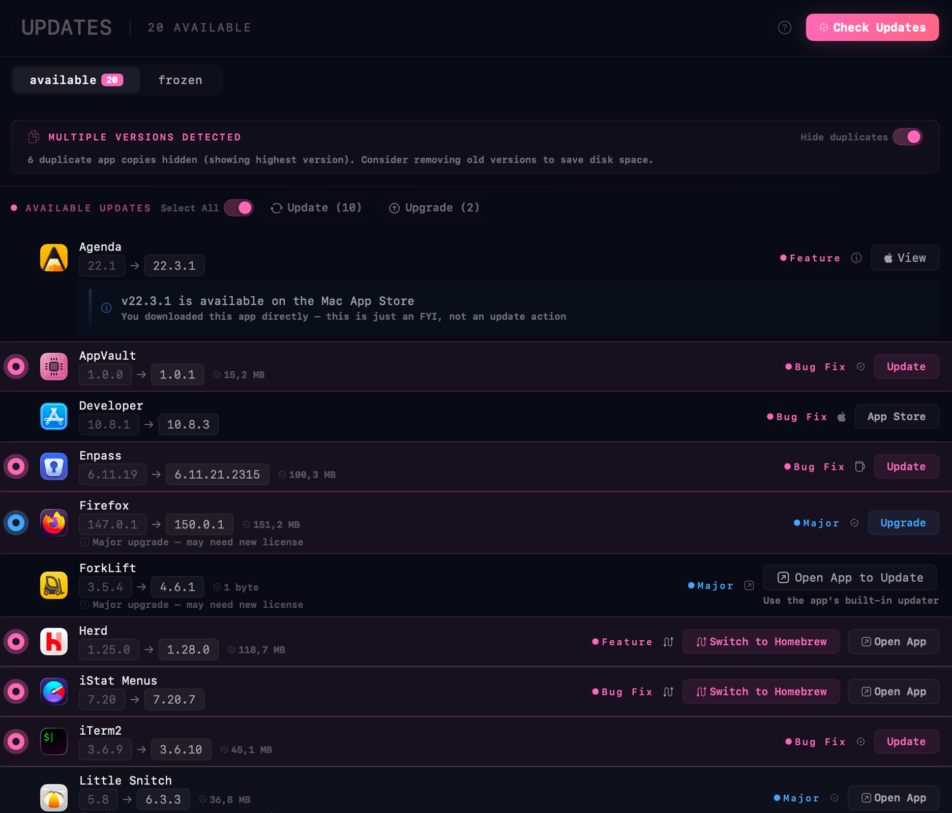Click the Apple icon in the Developer row
The height and width of the screenshot is (813, 952).
click(x=842, y=417)
